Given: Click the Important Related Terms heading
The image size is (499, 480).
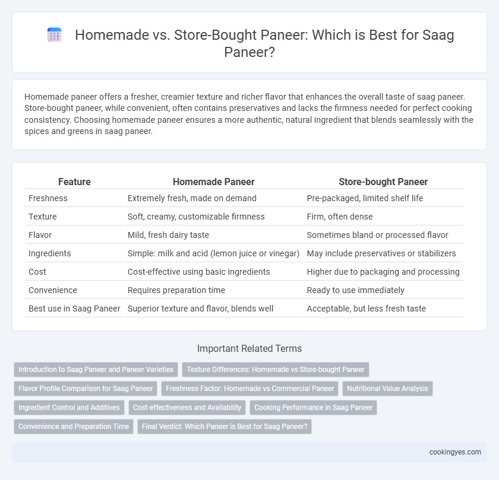Looking at the screenshot, I should pos(249,348).
